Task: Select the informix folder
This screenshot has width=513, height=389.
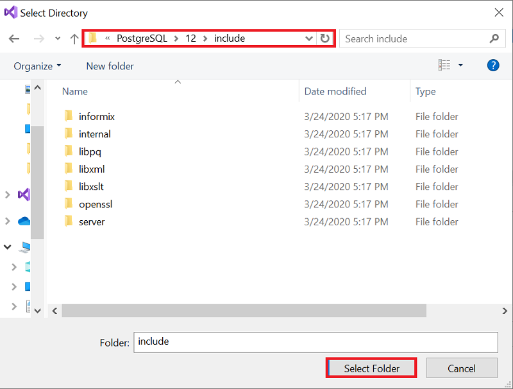Action: [x=97, y=117]
